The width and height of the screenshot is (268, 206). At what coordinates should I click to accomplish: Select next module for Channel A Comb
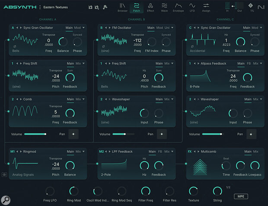coord(21,99)
